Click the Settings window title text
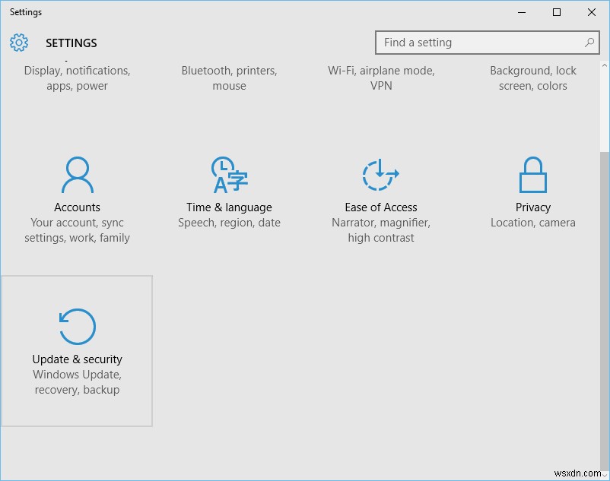This screenshot has width=610, height=481. [x=25, y=12]
